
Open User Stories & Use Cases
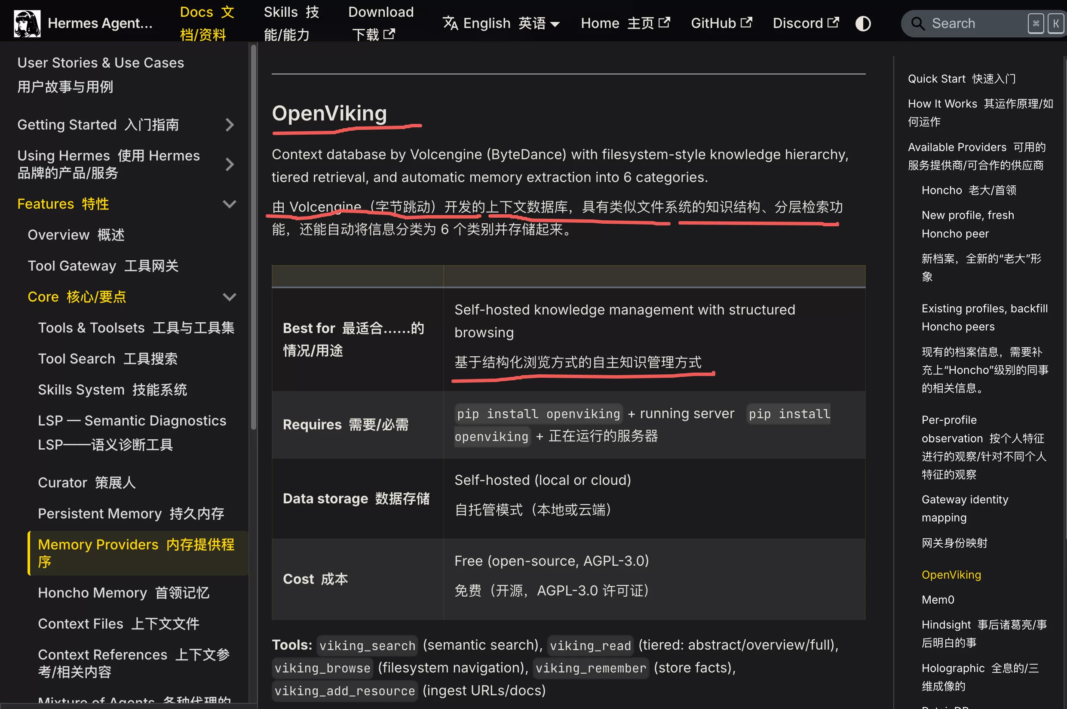100,74
